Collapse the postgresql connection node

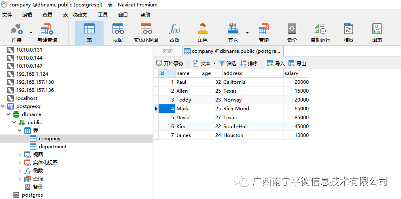(x=3, y=106)
